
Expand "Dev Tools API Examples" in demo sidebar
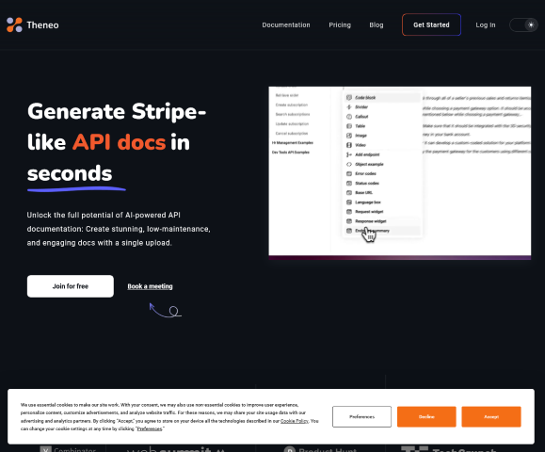click(291, 153)
